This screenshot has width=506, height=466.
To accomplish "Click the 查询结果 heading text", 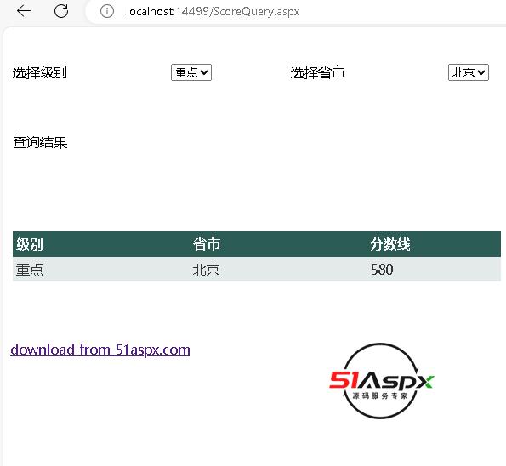I will [40, 142].
